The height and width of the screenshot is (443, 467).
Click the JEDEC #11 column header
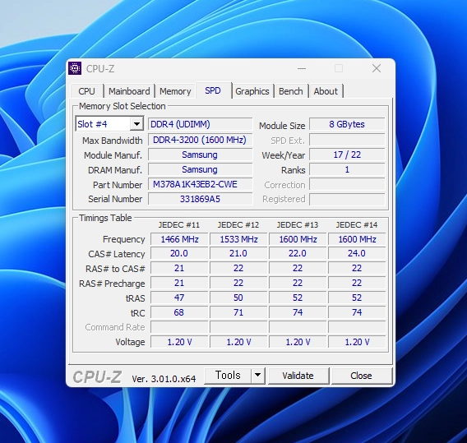(x=179, y=224)
